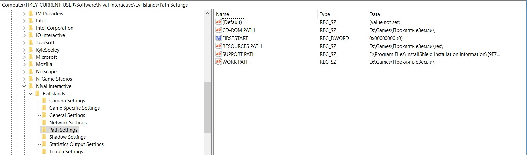Expand the Intel Corporation key
The height and width of the screenshot is (155, 527).
coord(24,28)
